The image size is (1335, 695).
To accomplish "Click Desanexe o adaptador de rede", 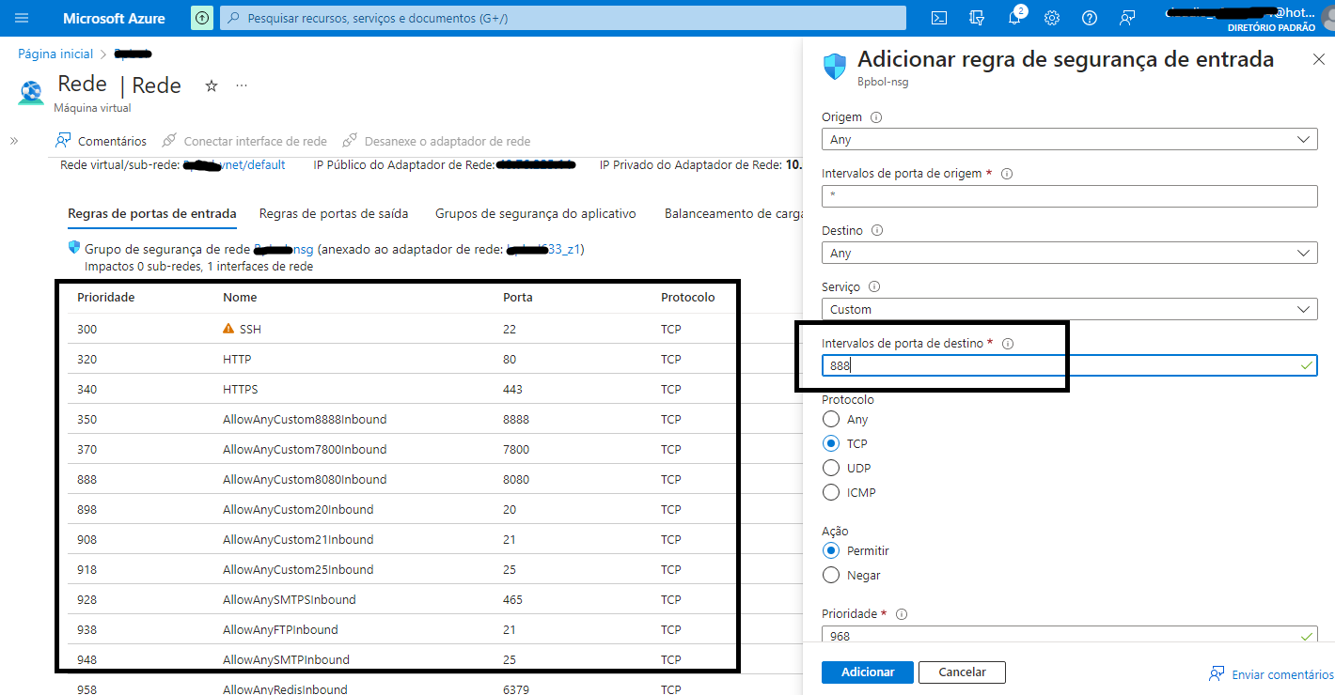I will click(x=436, y=141).
